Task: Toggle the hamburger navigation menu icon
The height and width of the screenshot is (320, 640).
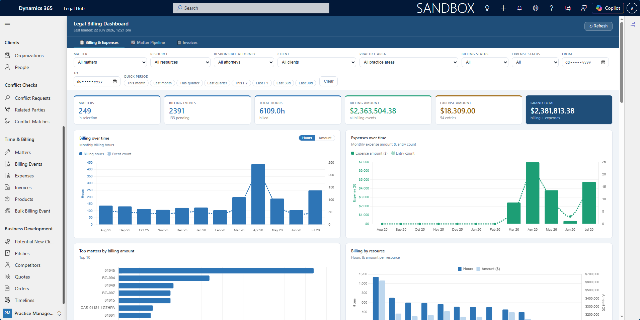Action: (7, 23)
